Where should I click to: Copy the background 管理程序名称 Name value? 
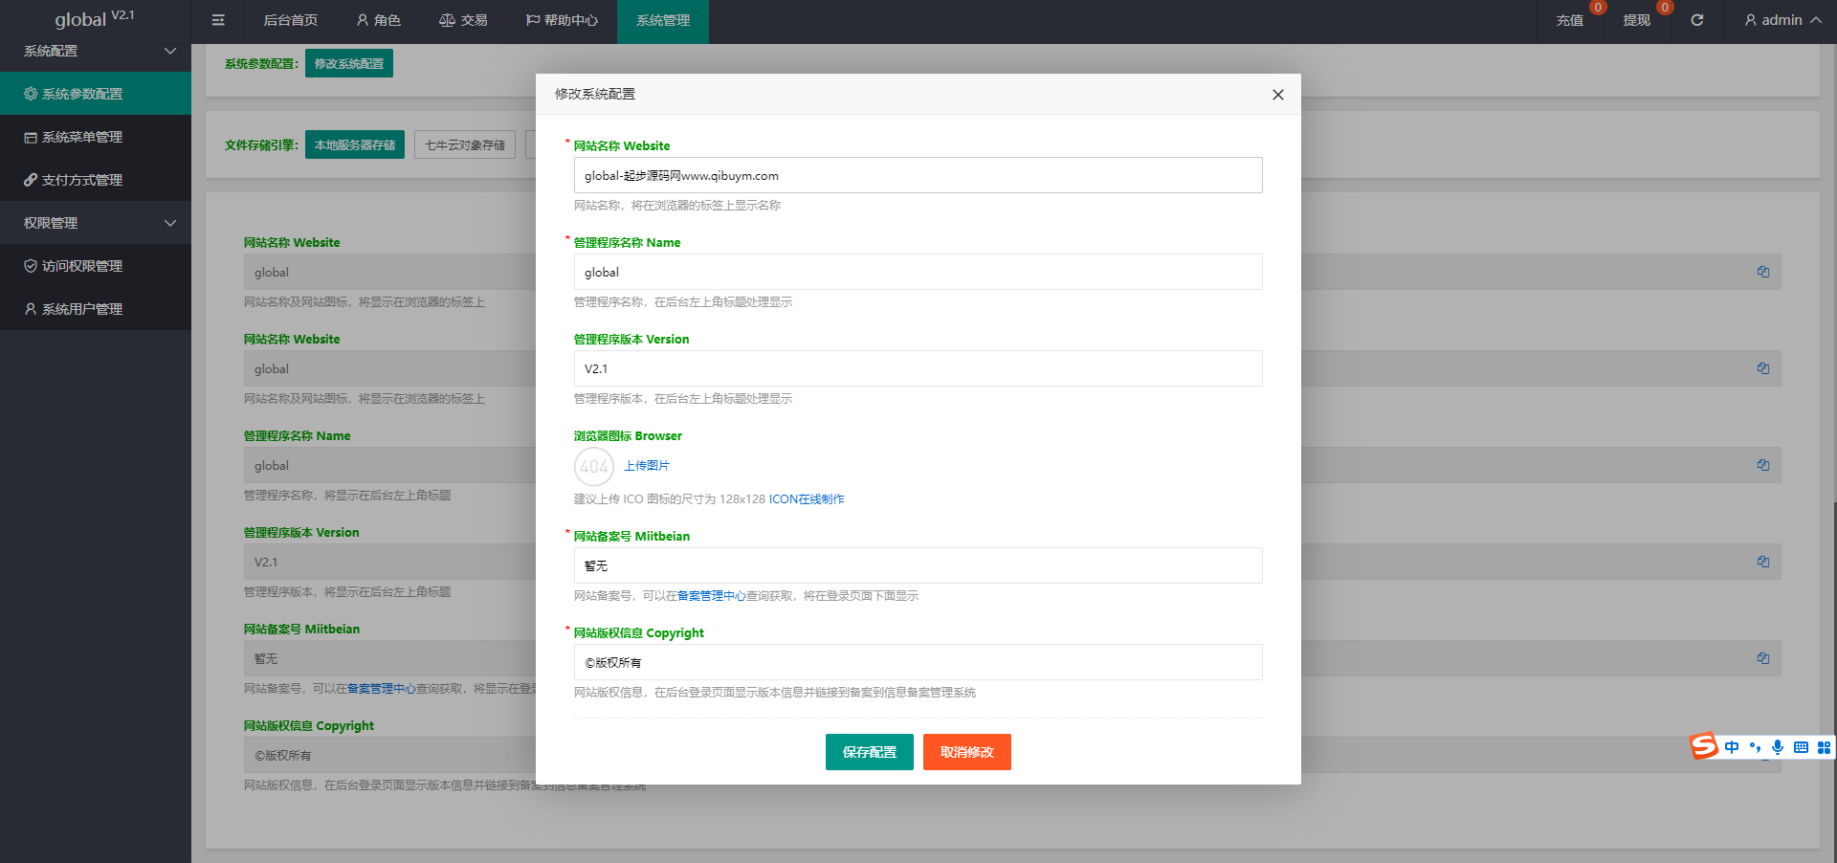point(1763,465)
